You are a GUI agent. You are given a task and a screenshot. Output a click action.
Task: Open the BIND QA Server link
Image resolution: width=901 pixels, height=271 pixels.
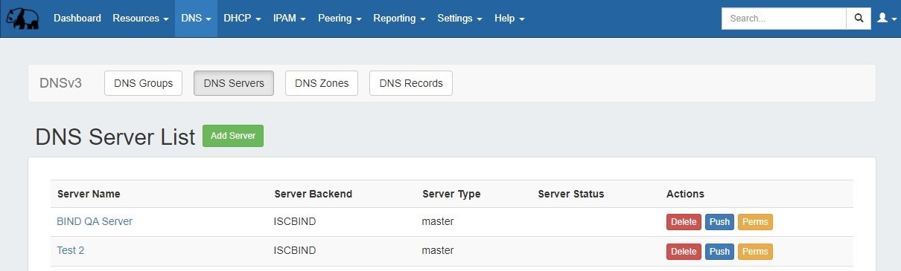point(95,221)
